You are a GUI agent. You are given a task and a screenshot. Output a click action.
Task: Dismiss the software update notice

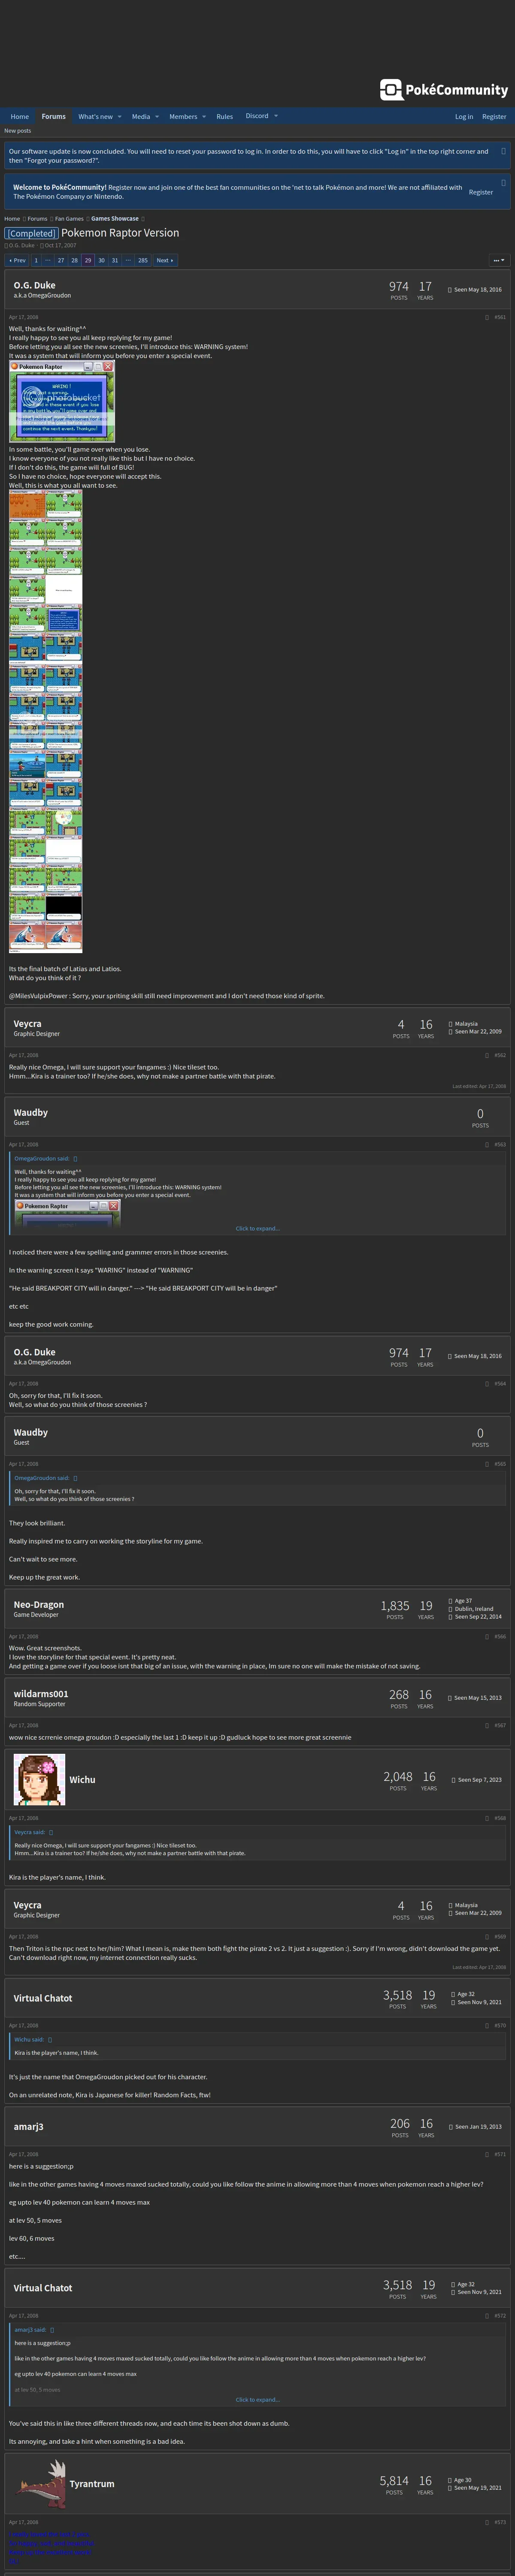point(503,151)
